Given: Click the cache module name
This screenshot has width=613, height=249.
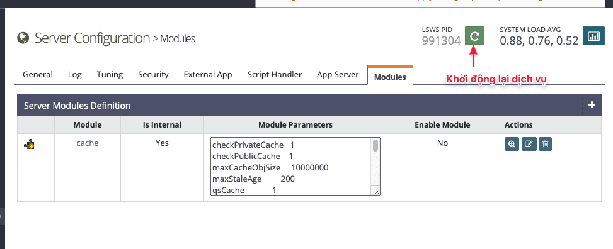Looking at the screenshot, I should (88, 143).
